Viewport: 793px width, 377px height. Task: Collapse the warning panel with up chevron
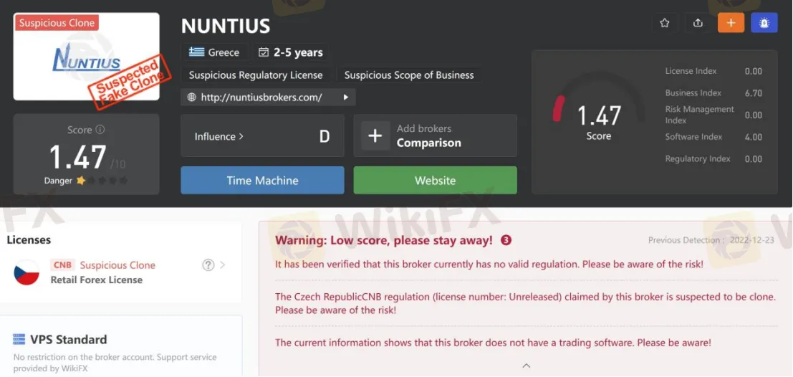(526, 366)
